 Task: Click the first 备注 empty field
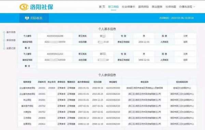point(117,48)
